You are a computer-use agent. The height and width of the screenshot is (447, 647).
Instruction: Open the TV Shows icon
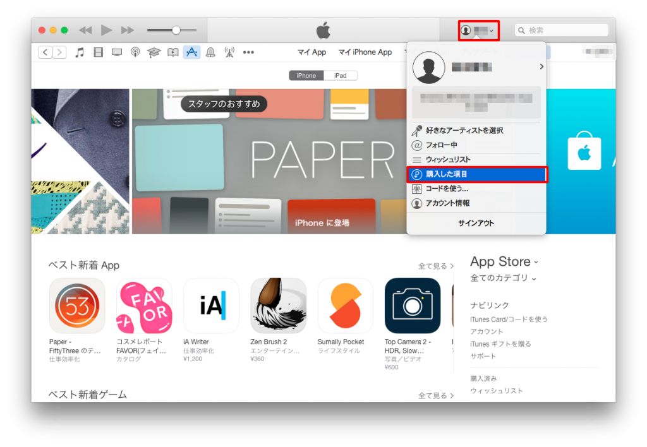(x=116, y=52)
